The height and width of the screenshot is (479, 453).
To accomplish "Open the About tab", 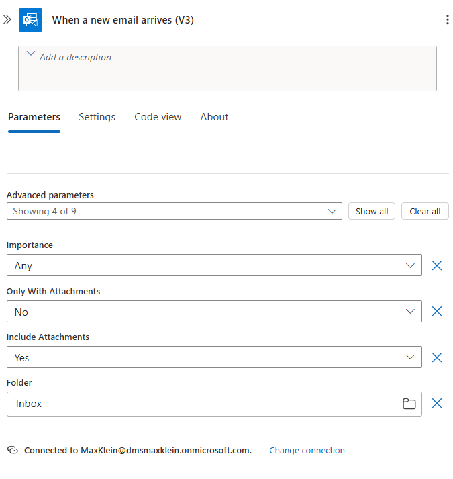I will (x=214, y=117).
